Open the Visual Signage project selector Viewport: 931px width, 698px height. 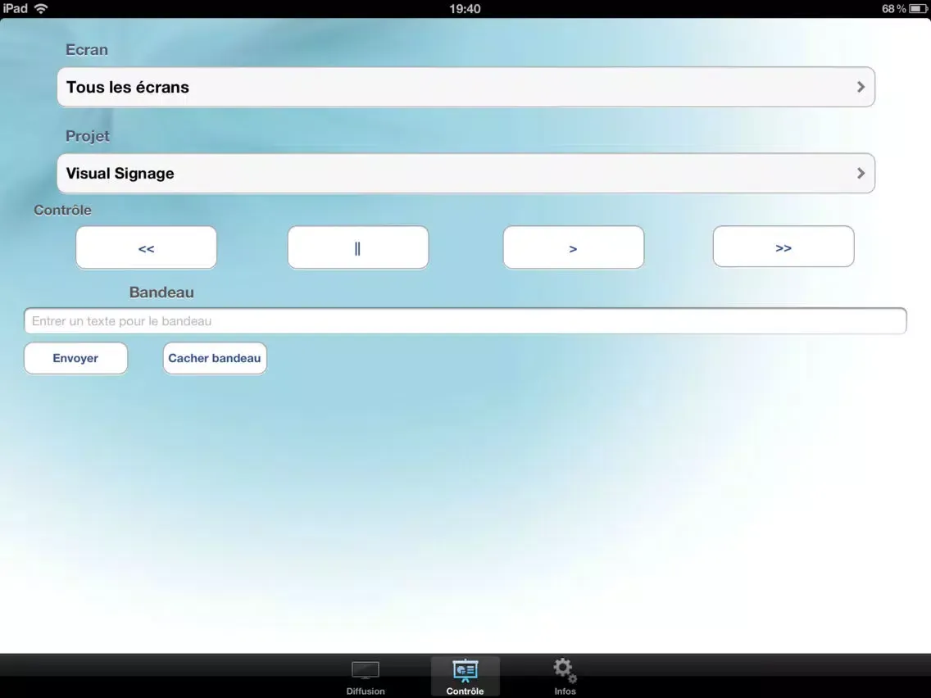pyautogui.click(x=465, y=174)
